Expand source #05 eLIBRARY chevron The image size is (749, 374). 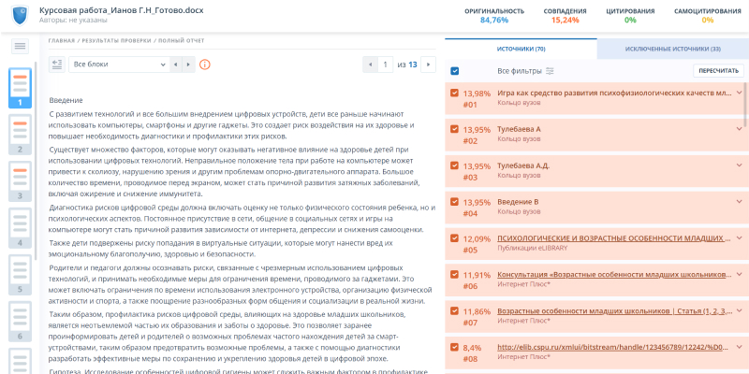[x=739, y=237]
